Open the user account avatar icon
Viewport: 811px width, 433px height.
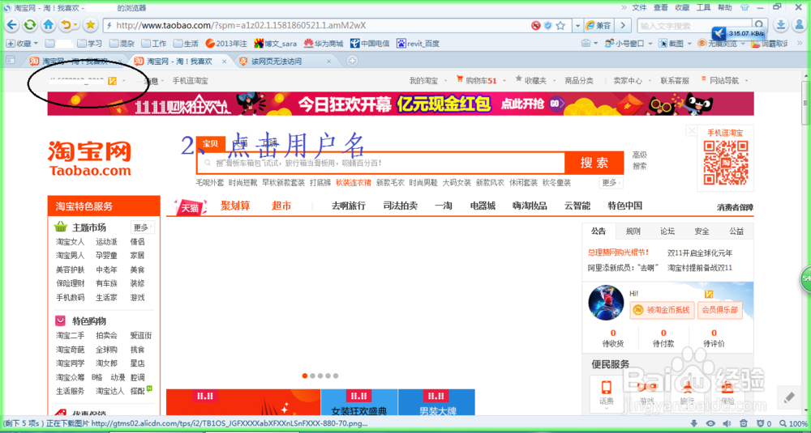point(798,24)
